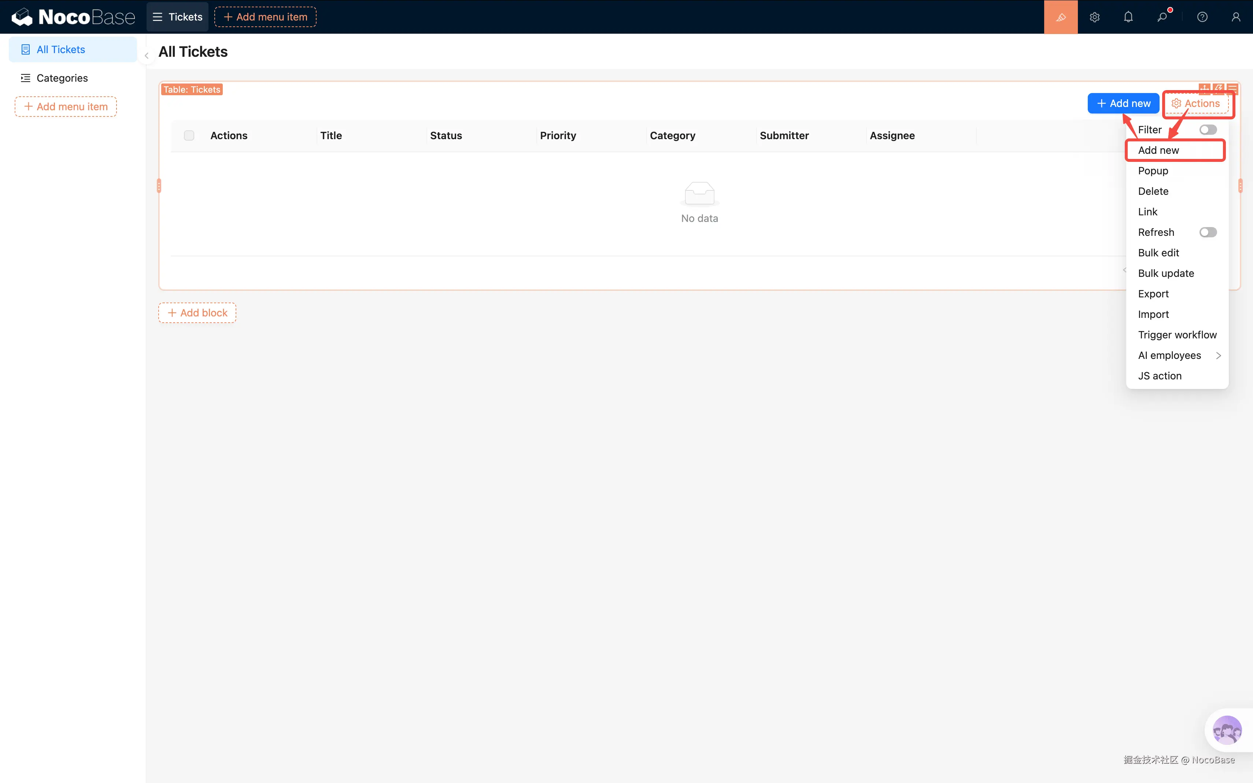Click the top Tickets menu tab

[x=178, y=17]
